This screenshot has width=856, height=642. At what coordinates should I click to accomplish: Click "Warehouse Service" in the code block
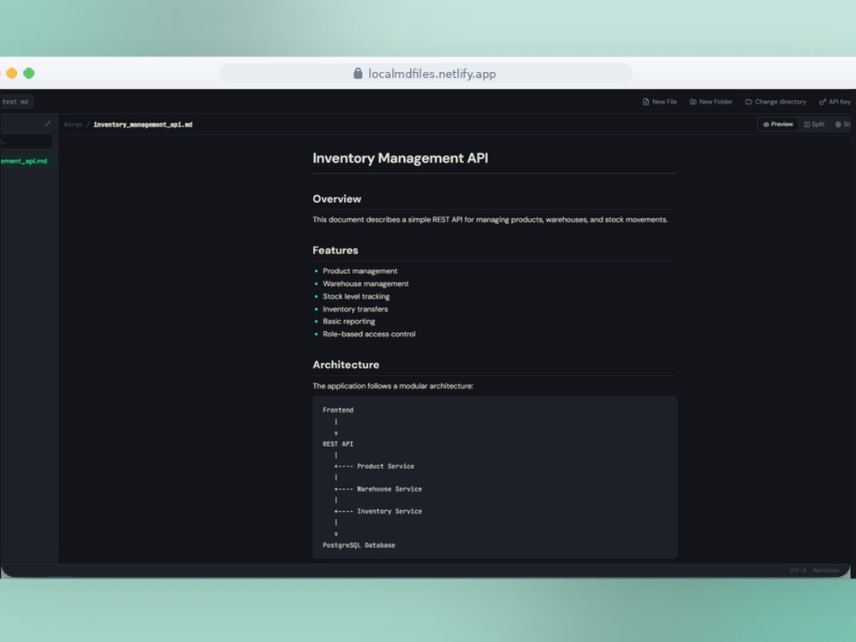[x=389, y=489]
